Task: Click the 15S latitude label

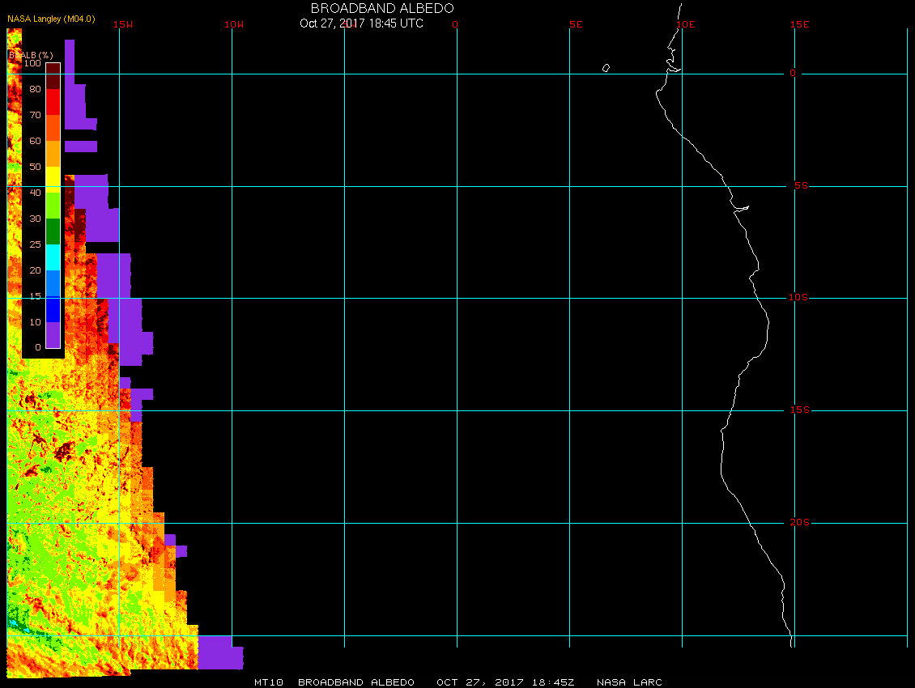Action: 798,410
